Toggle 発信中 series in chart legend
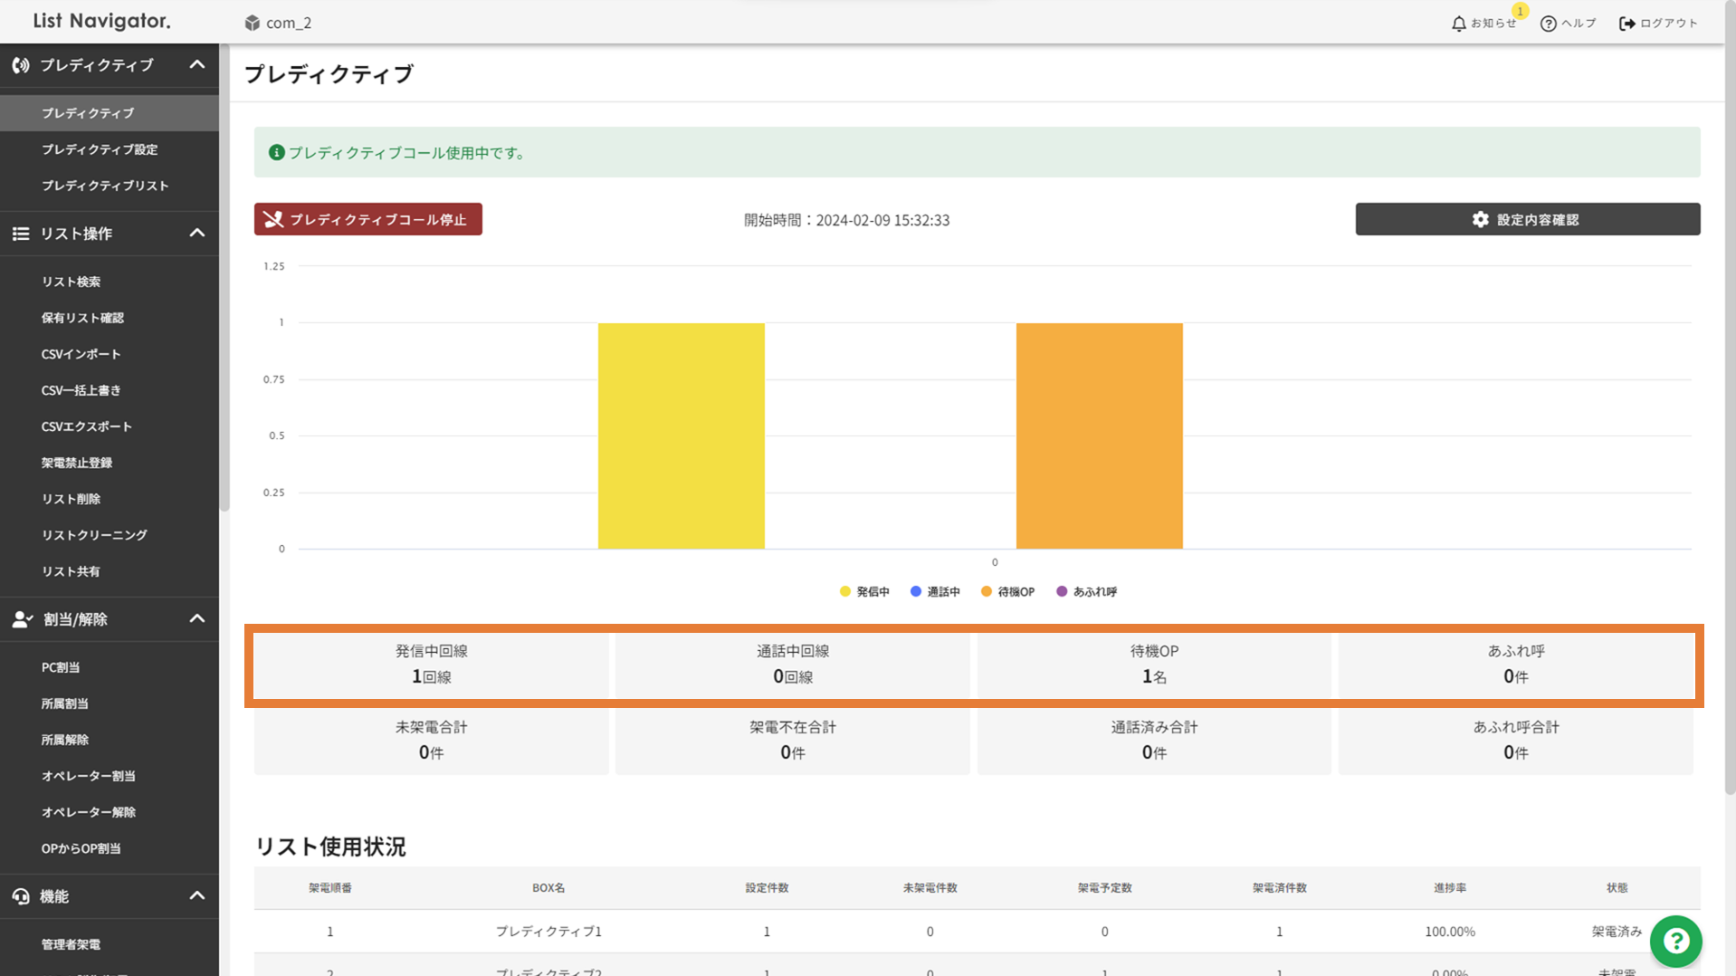Image resolution: width=1736 pixels, height=976 pixels. (x=864, y=592)
